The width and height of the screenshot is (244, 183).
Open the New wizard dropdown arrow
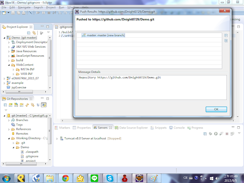coord(8,13)
